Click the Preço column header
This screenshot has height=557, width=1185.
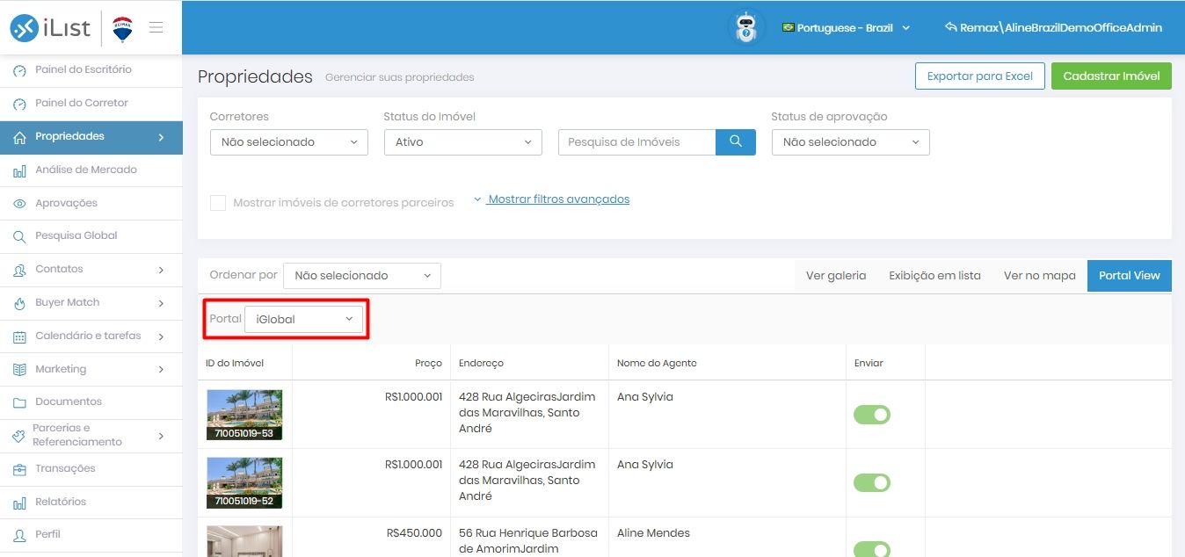pyautogui.click(x=429, y=364)
